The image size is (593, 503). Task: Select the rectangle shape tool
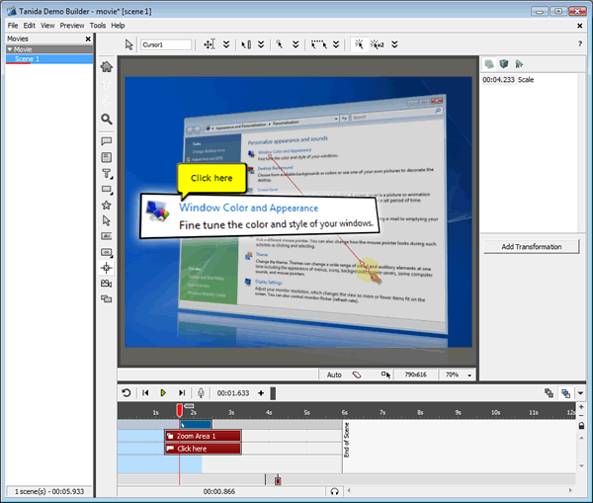click(107, 189)
